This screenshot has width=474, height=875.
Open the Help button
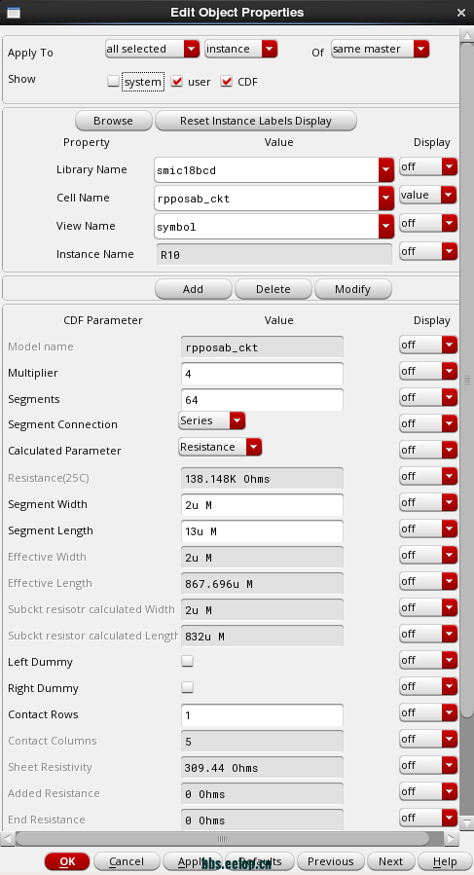click(445, 861)
